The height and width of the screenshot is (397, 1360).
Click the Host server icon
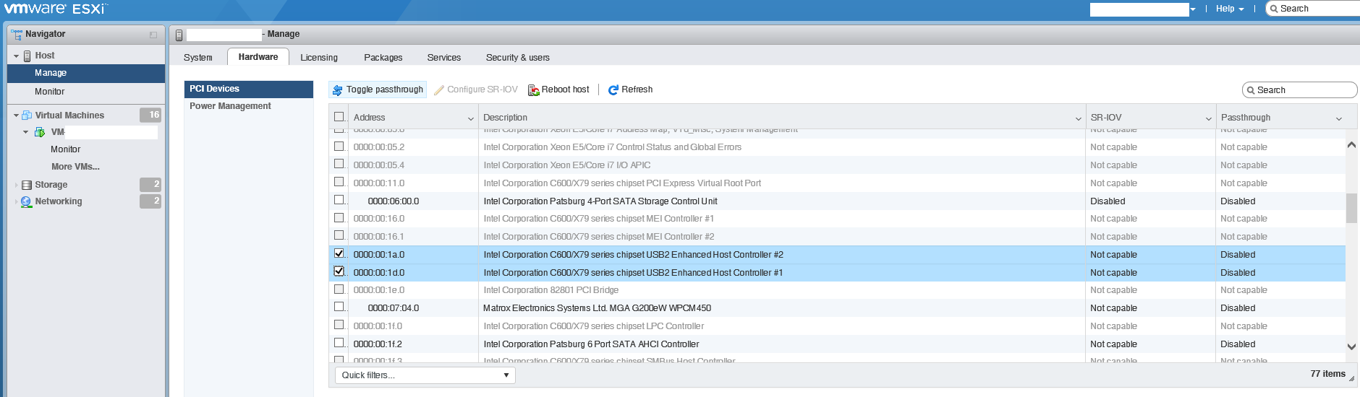click(27, 56)
